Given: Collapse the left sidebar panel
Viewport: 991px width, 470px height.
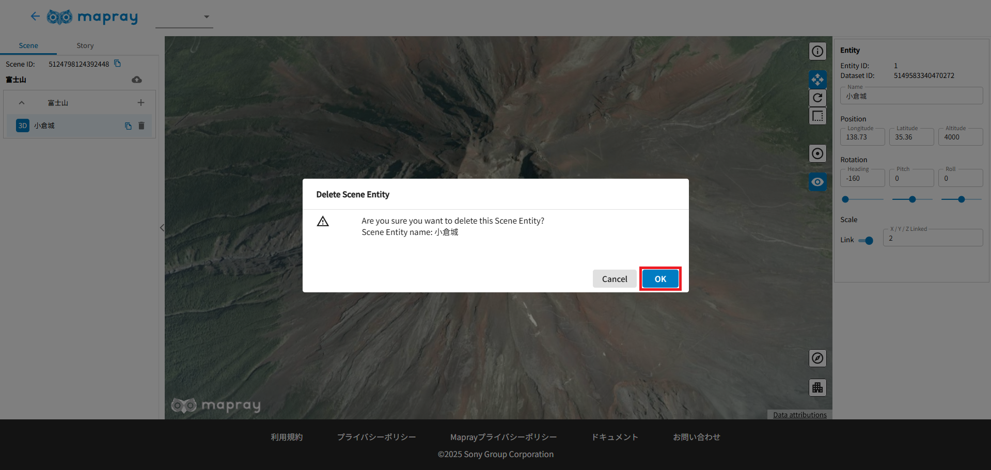Looking at the screenshot, I should coord(162,228).
